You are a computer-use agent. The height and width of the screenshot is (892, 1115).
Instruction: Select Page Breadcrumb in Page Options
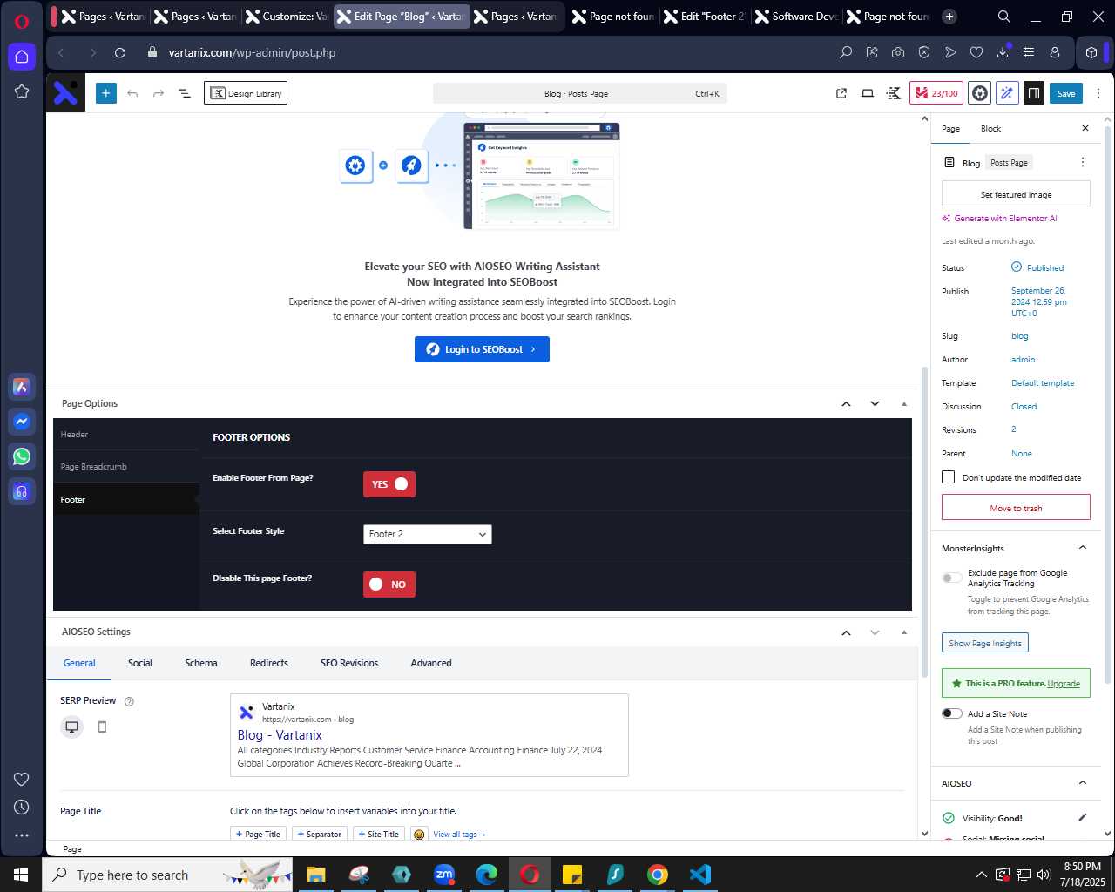126,467
